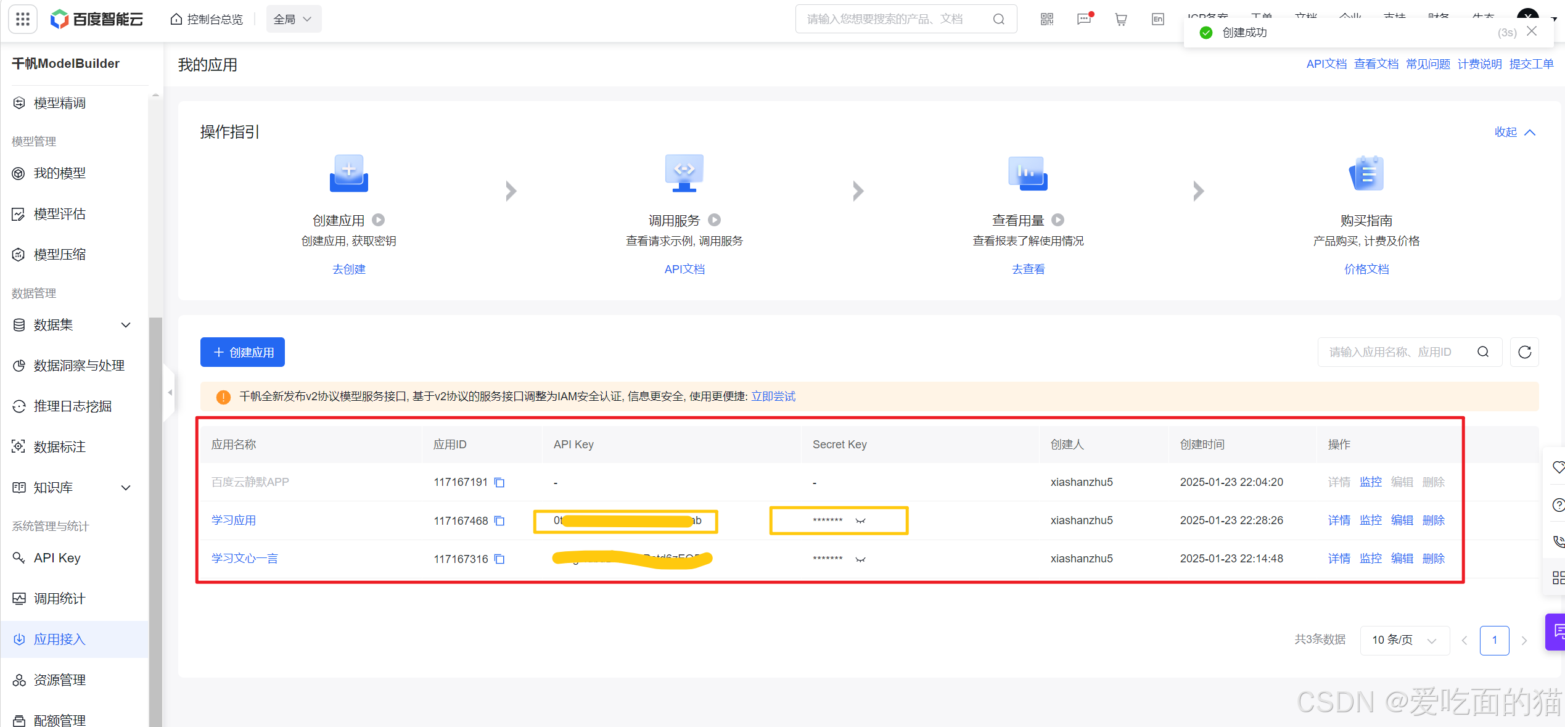Click the 调用服务 guide illustration icon
The width and height of the screenshot is (1565, 727).
click(x=684, y=173)
